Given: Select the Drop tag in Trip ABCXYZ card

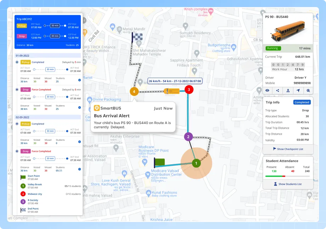Looking at the screenshot, I should click(22, 36).
